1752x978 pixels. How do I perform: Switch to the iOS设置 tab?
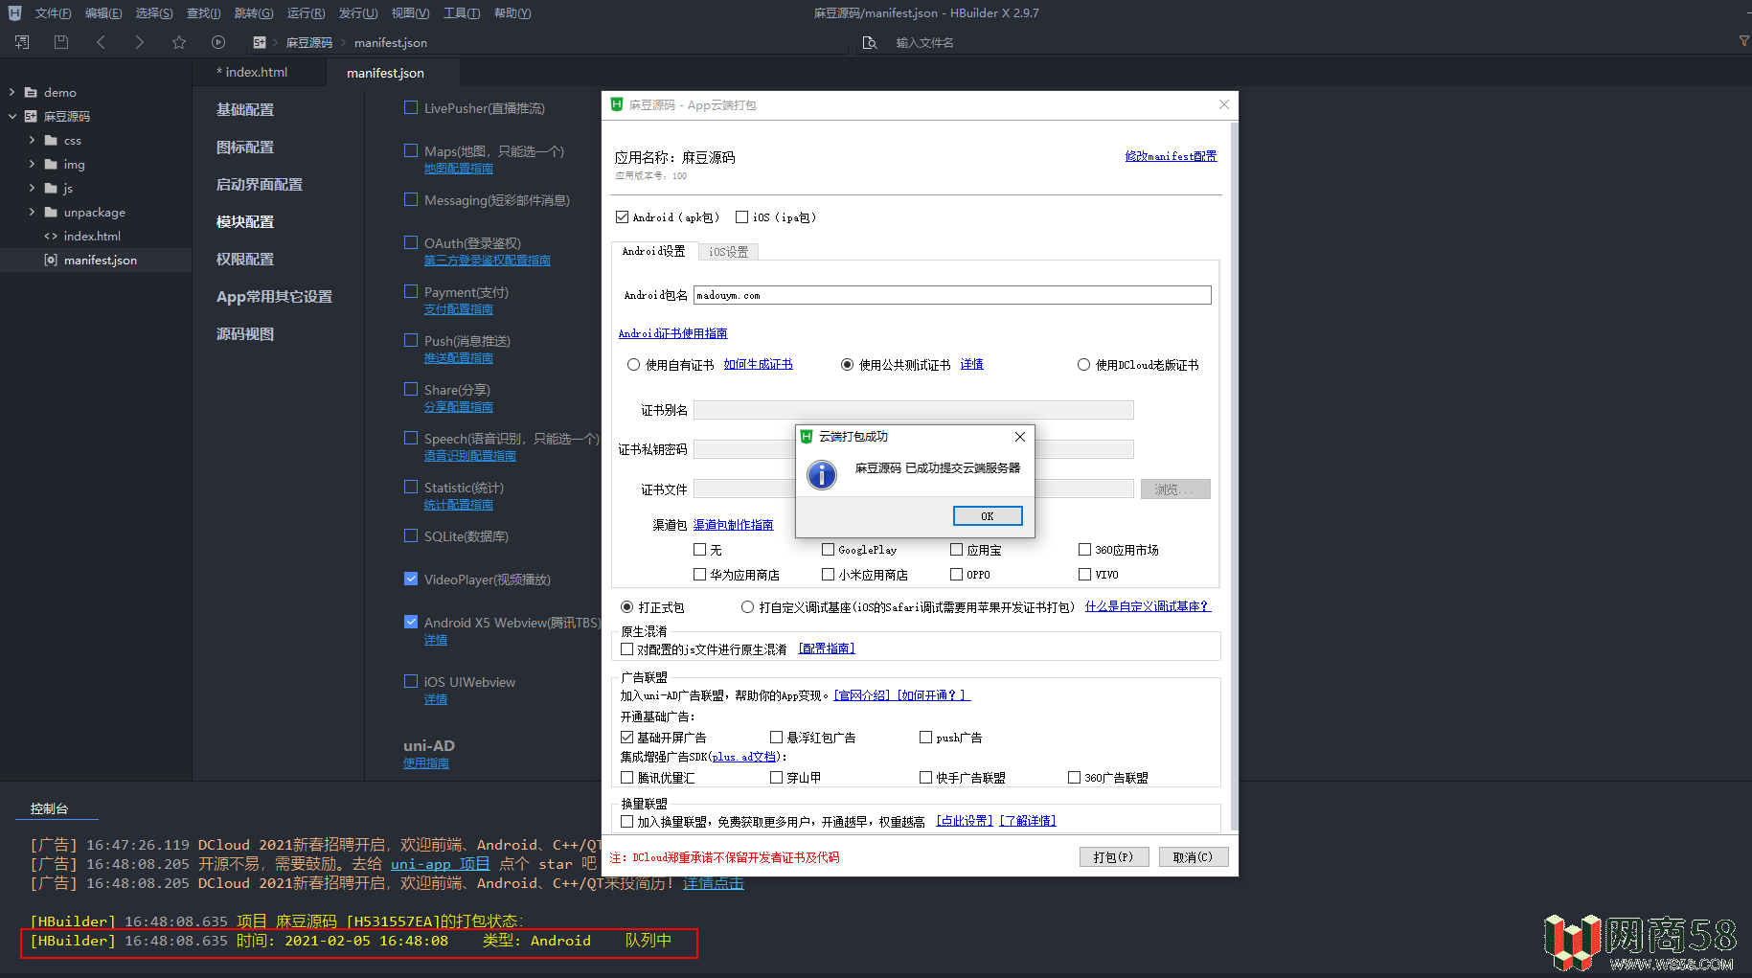point(728,252)
